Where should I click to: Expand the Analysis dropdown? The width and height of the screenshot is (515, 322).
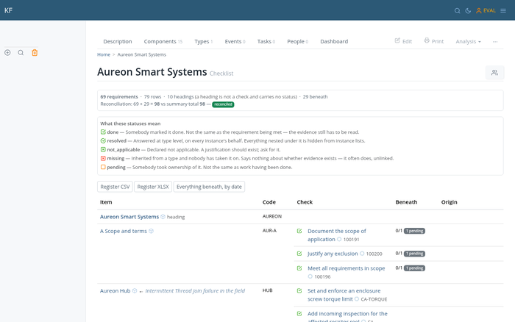tap(468, 41)
